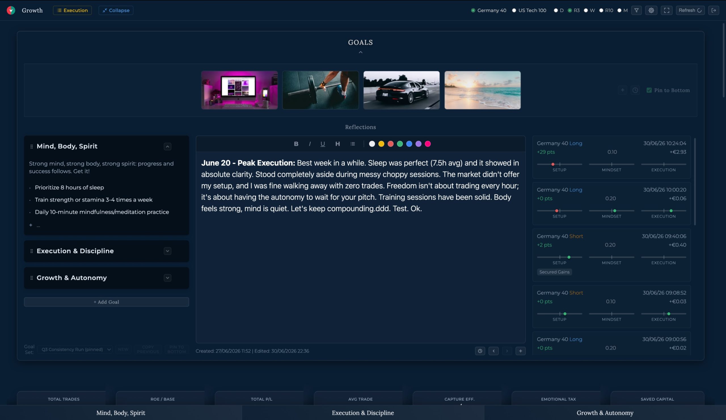
Task: Select Germany 40 instrument radio
Action: pyautogui.click(x=473, y=10)
